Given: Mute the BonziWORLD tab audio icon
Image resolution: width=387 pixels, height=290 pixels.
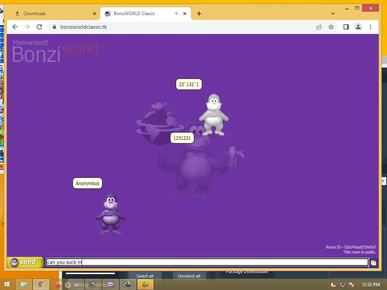Looking at the screenshot, I should (x=176, y=14).
